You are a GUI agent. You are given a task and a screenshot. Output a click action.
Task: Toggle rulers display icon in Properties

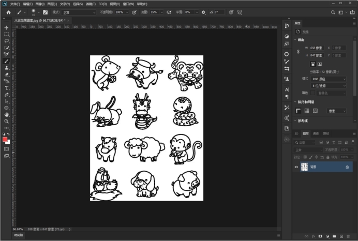point(298,111)
